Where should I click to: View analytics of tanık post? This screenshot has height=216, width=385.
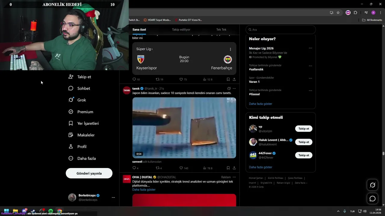point(208,168)
